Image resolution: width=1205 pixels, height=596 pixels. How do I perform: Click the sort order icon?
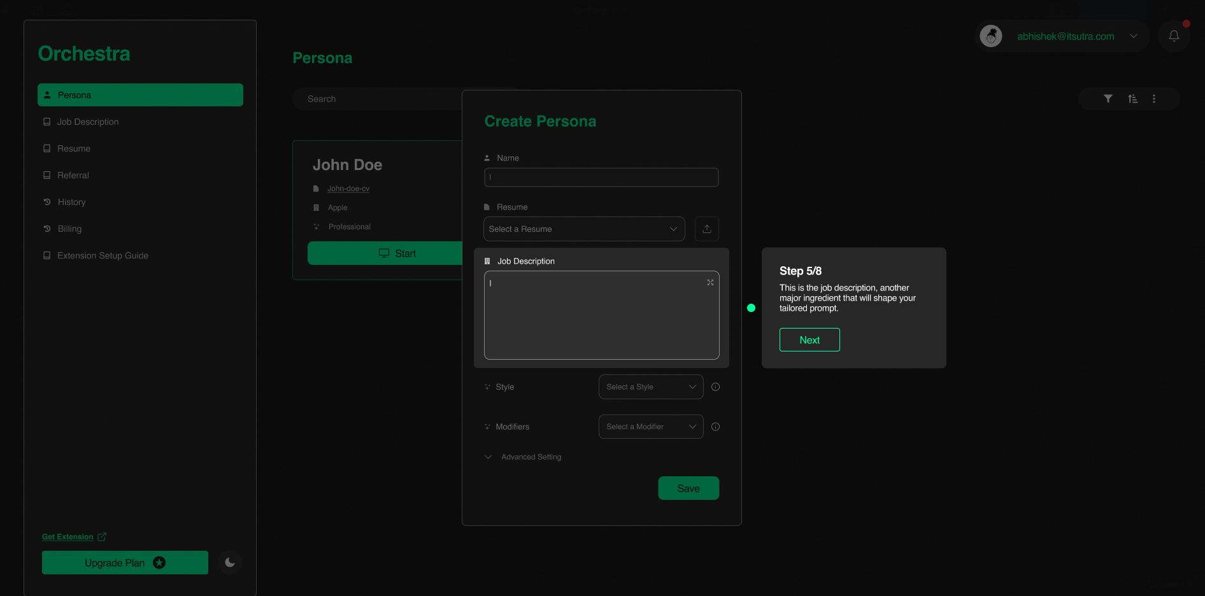click(x=1132, y=99)
